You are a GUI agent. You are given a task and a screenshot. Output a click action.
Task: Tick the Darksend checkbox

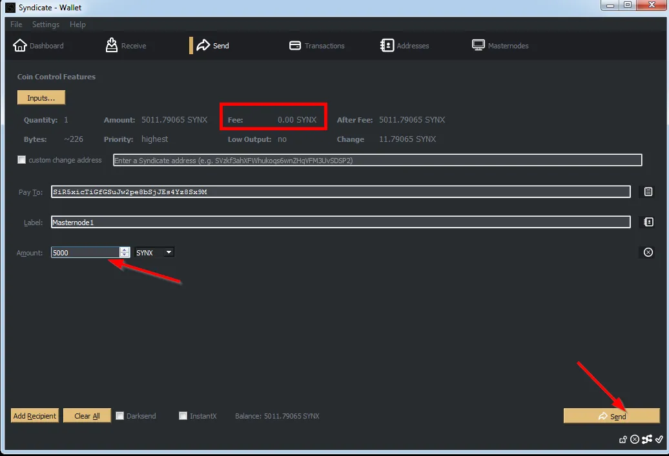120,415
